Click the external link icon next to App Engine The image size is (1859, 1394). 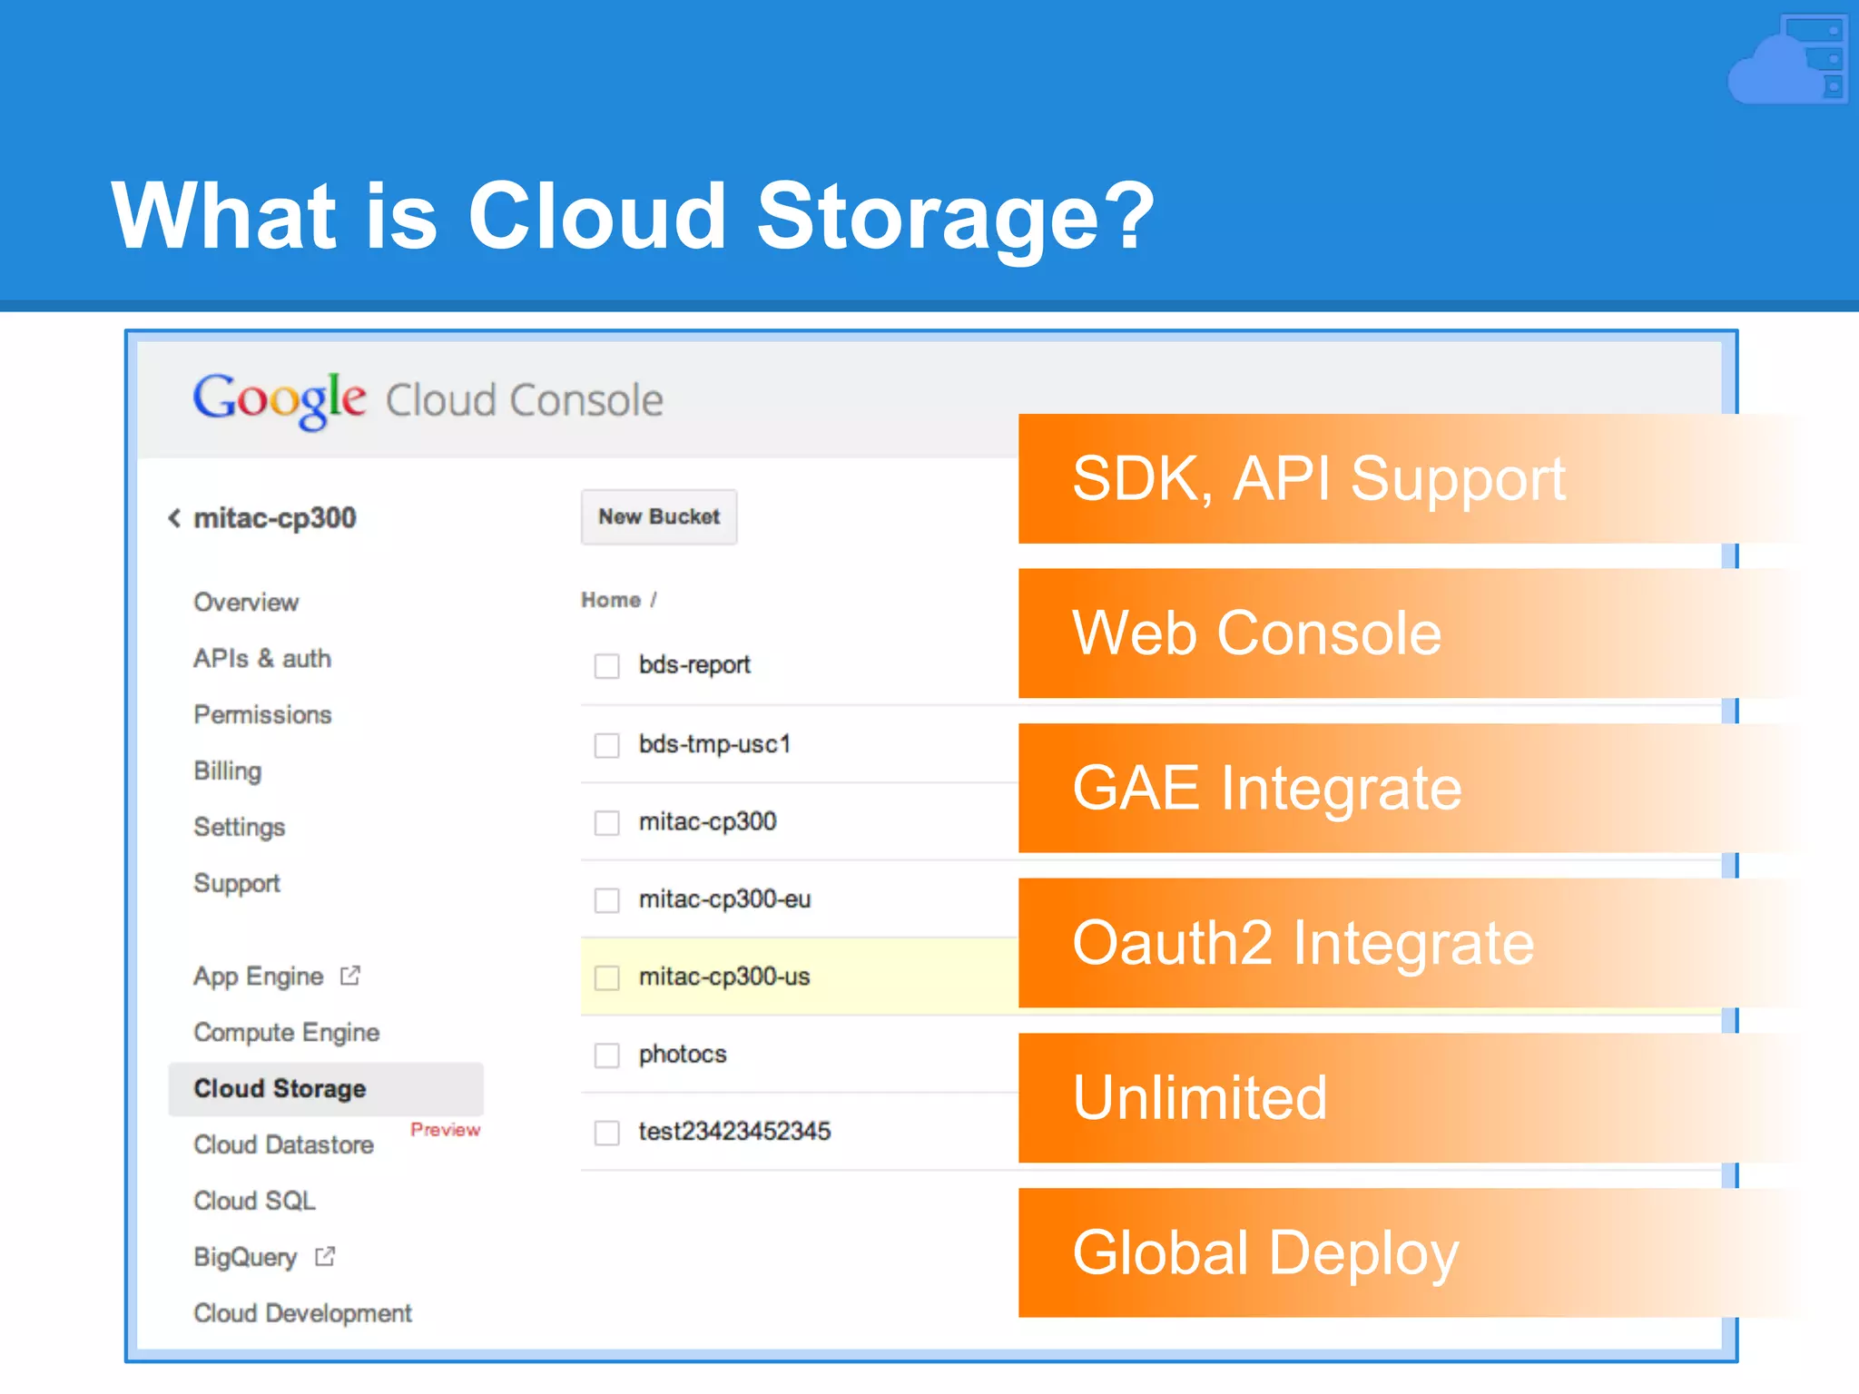click(x=350, y=976)
